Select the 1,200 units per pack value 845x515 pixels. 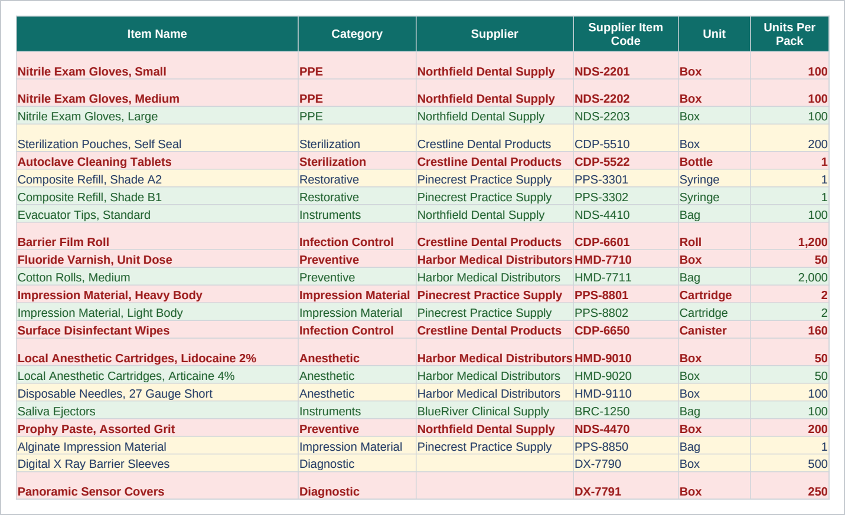click(x=789, y=237)
